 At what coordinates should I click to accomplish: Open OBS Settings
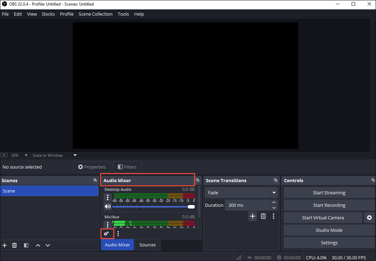329,242
